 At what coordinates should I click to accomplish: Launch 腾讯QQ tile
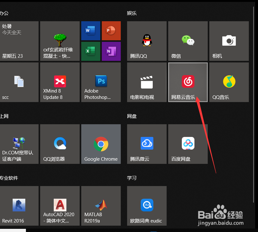pos(147,41)
